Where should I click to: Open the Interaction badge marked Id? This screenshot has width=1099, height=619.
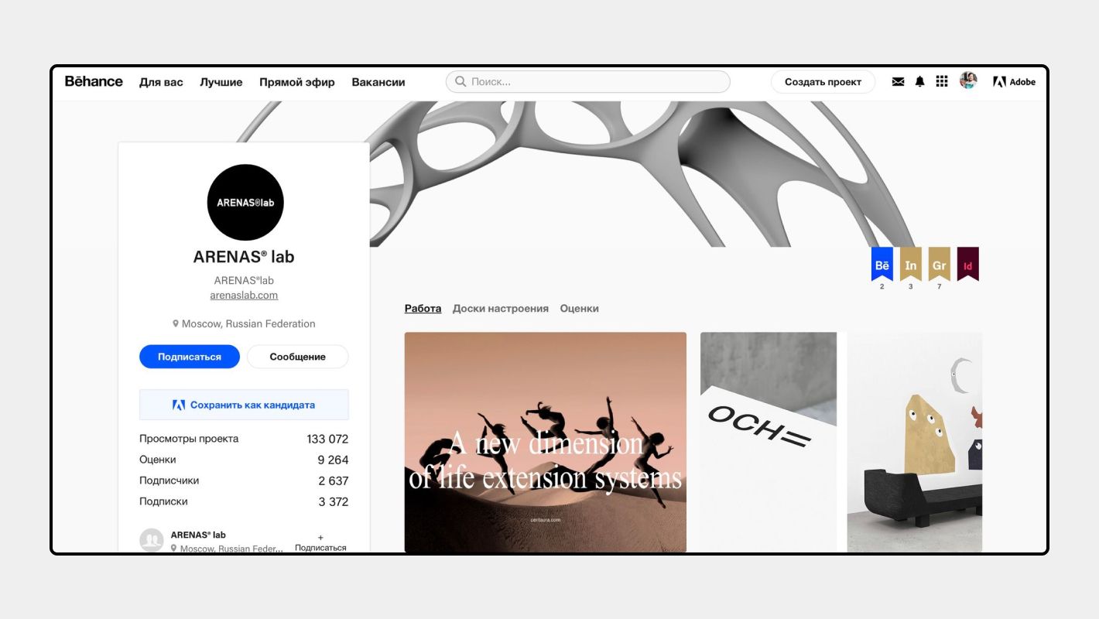969,263
